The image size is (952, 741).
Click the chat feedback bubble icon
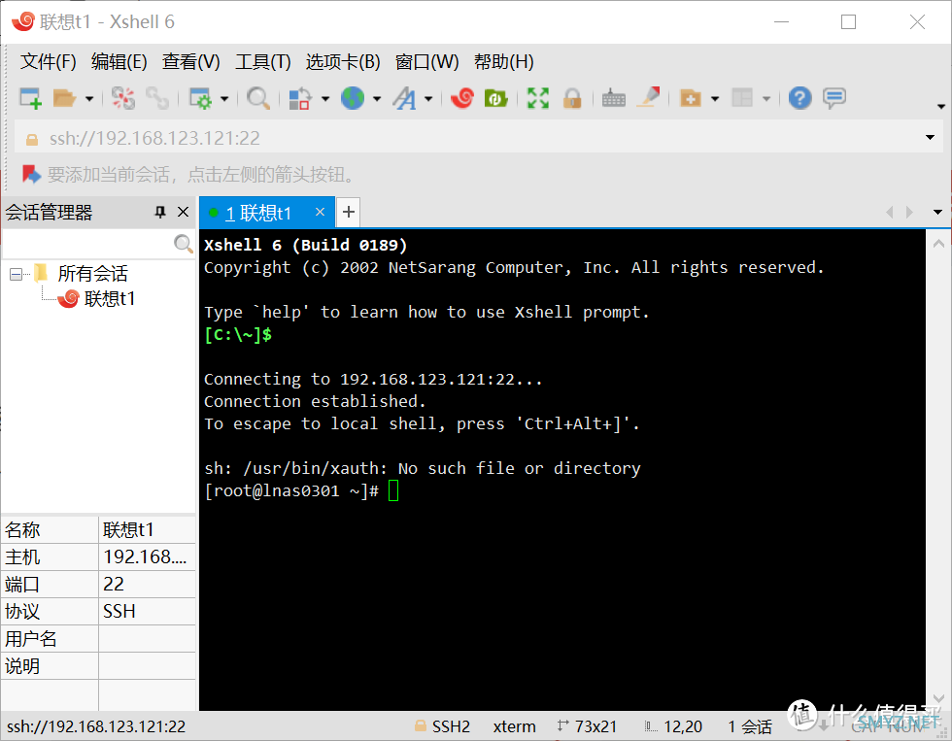[x=834, y=98]
